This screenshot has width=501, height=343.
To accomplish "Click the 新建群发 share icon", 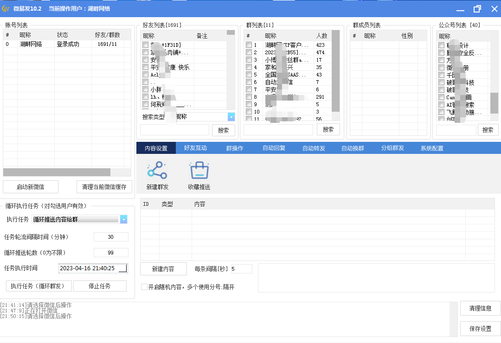I will 157,170.
